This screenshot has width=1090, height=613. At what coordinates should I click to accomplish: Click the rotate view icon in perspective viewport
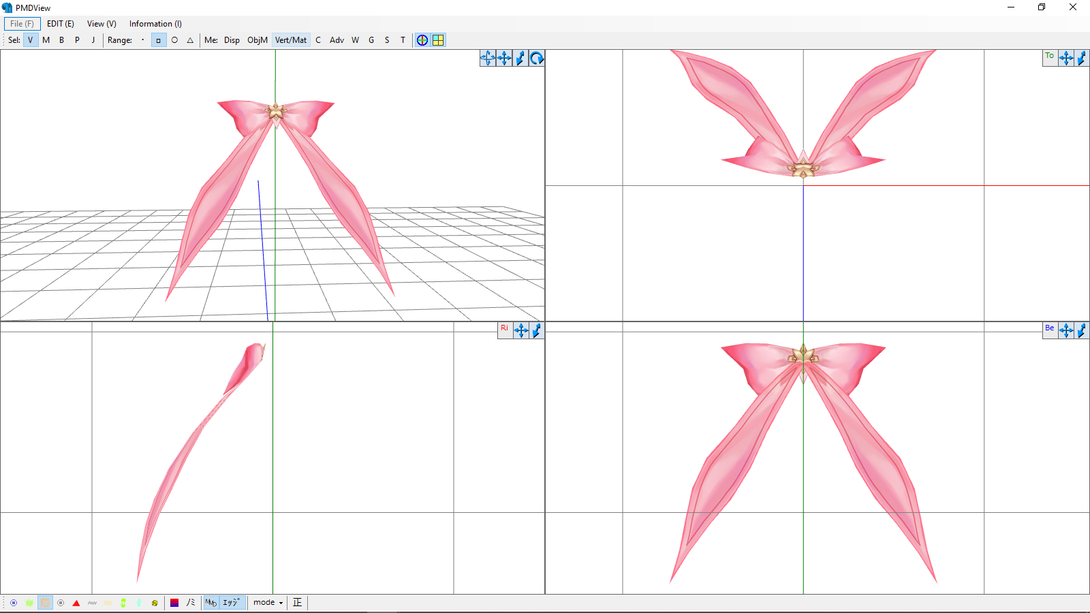[537, 58]
